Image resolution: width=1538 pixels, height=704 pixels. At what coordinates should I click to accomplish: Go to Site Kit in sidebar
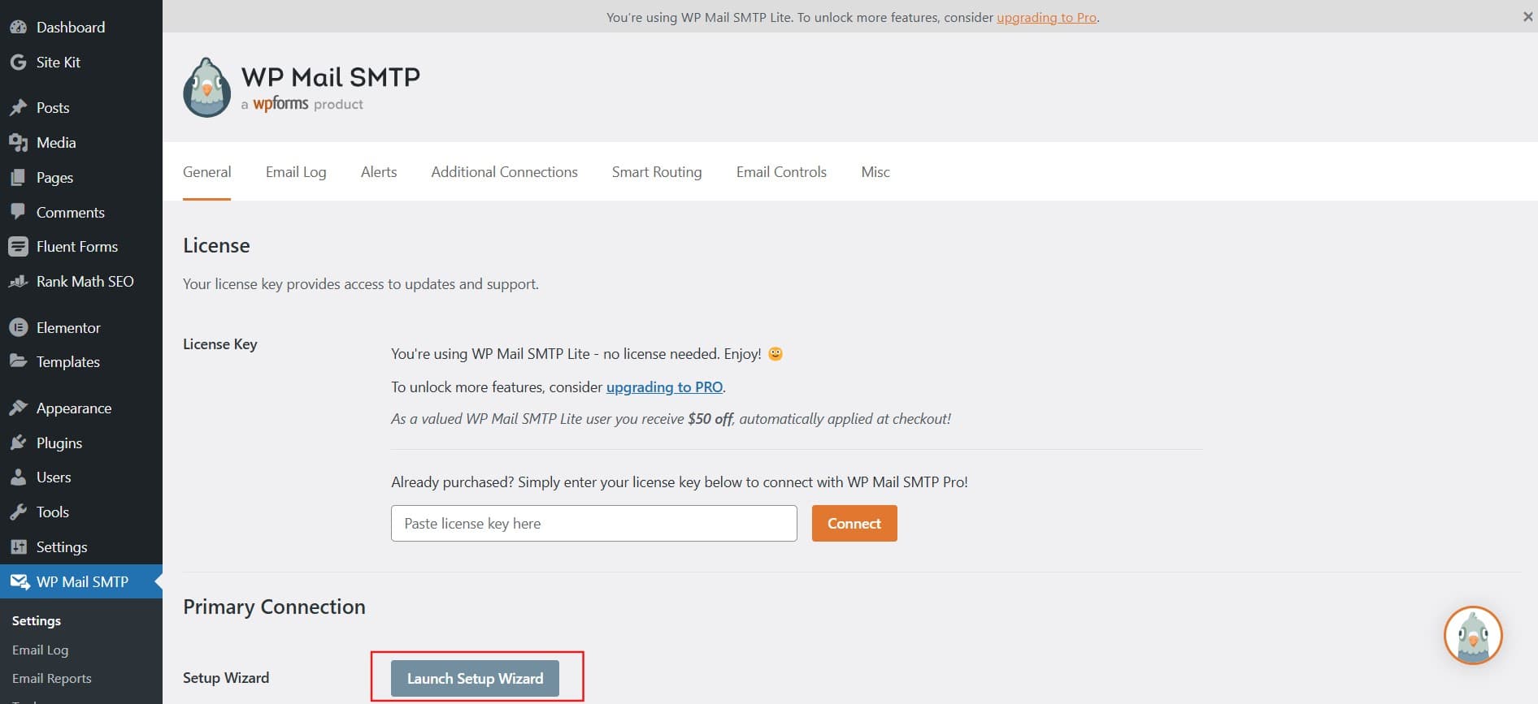point(81,62)
